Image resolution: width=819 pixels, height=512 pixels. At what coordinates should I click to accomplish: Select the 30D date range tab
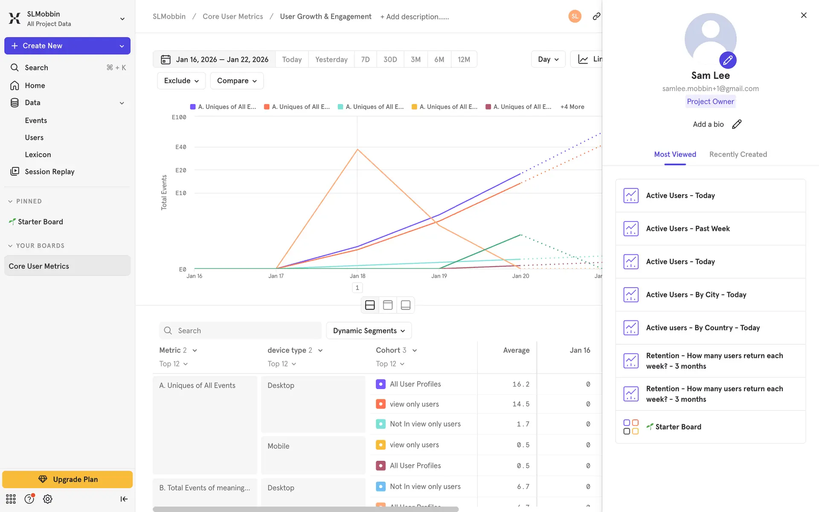[390, 59]
